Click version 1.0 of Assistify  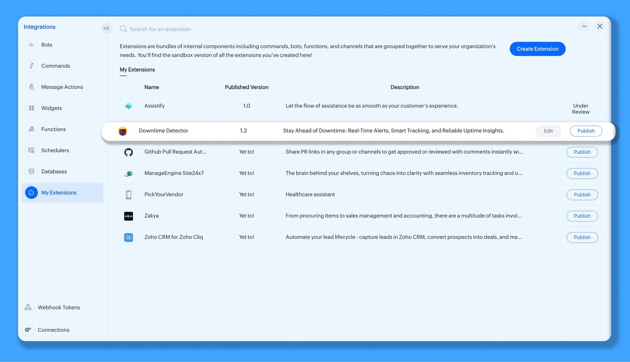click(247, 106)
